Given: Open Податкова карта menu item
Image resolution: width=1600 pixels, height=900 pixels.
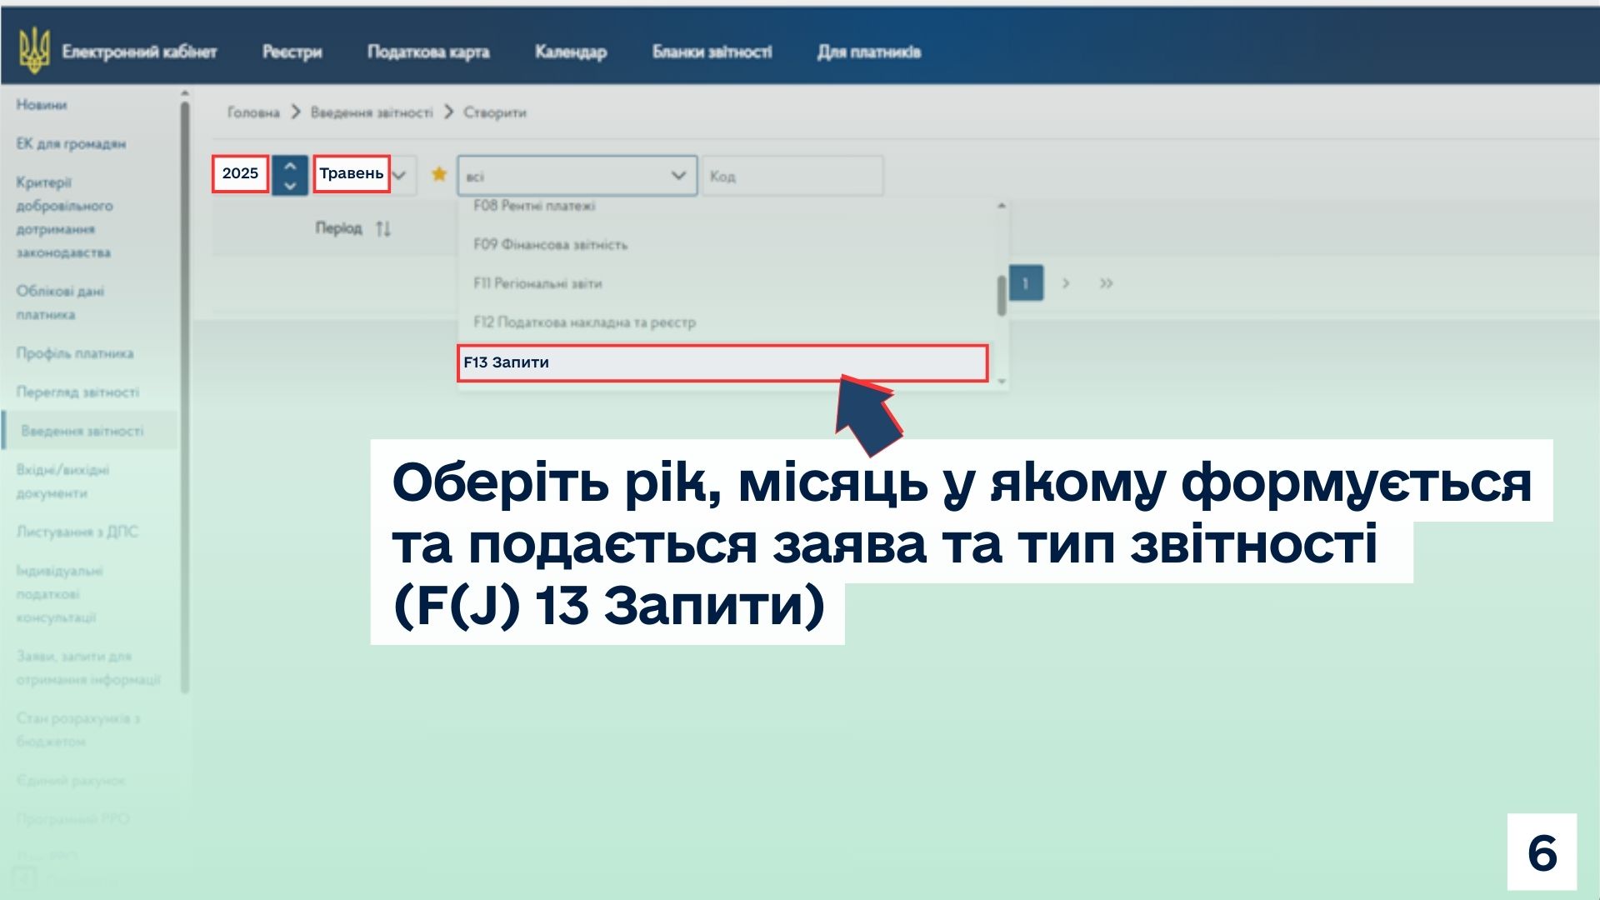Looking at the screenshot, I should 428,52.
